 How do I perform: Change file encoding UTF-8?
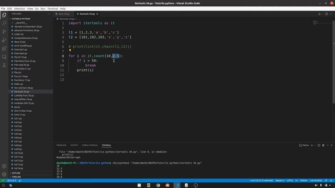(x=290, y=181)
